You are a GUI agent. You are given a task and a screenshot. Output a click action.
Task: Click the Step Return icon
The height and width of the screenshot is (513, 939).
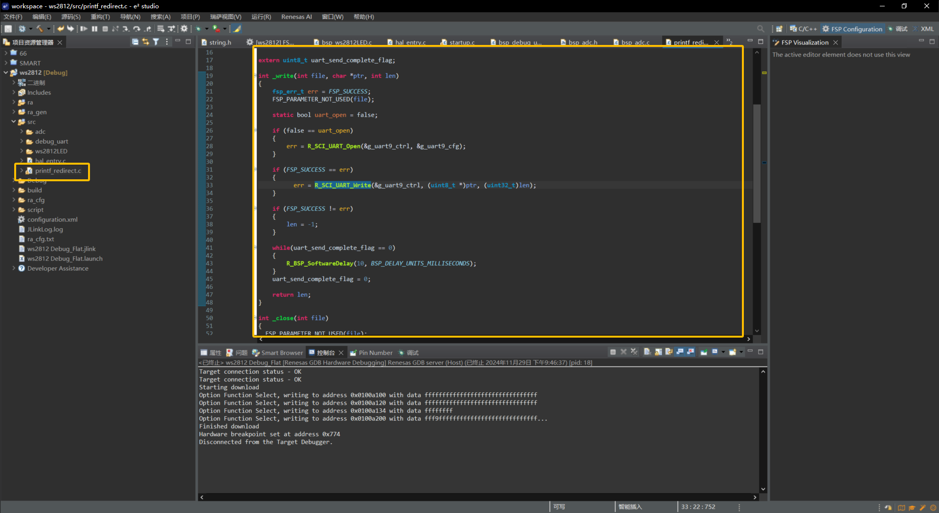tap(147, 29)
